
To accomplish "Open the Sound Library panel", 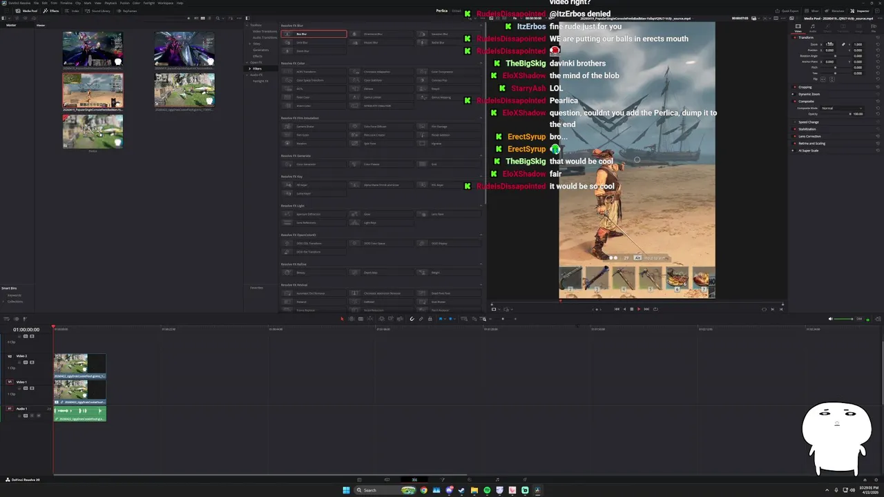I will pyautogui.click(x=97, y=11).
